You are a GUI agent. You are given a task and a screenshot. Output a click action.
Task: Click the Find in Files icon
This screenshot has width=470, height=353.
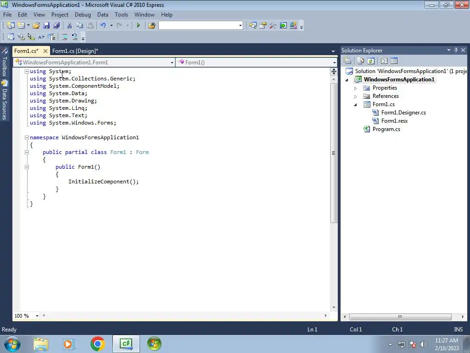point(151,26)
